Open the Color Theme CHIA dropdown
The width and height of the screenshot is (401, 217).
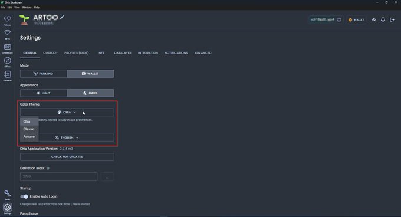coord(67,112)
